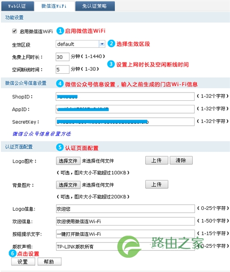The image size is (230, 272).
Task: Upload the 背景图片 file
Action: pos(157,184)
